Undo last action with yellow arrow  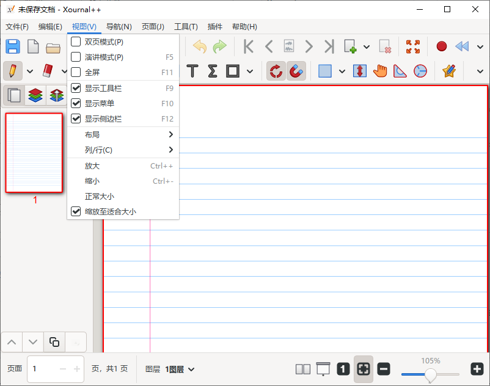[x=200, y=47]
